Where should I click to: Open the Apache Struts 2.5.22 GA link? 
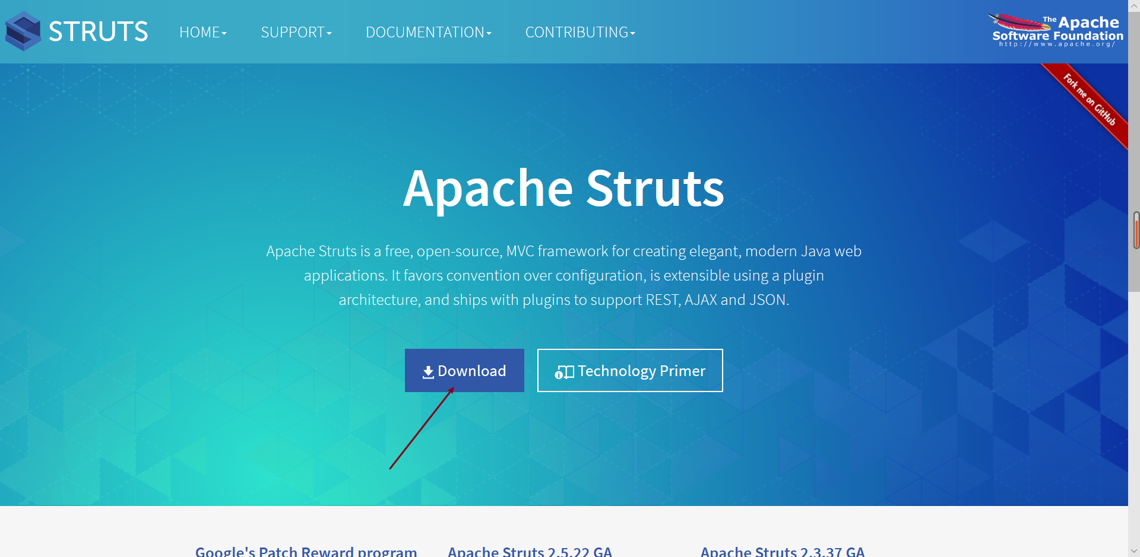coord(530,551)
